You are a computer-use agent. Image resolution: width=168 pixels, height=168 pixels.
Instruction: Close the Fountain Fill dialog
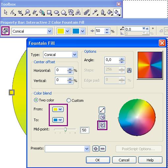pyautogui.click(x=162, y=43)
